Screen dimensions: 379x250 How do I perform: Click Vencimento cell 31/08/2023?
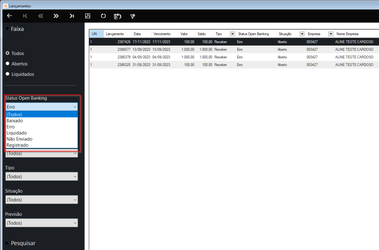point(161,65)
